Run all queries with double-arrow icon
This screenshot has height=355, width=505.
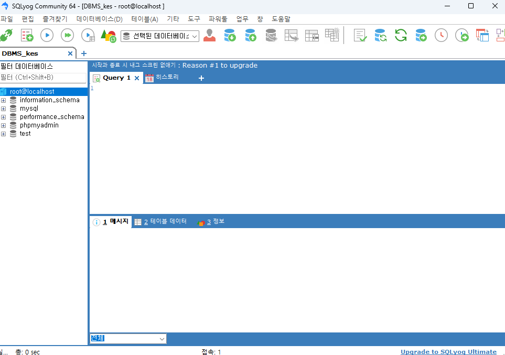coord(67,35)
